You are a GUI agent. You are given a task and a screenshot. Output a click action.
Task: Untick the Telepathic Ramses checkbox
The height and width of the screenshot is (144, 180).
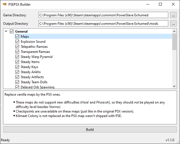tap(17, 47)
